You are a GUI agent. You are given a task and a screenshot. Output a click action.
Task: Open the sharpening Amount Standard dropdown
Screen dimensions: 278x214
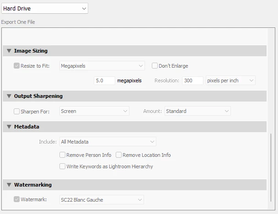click(198, 111)
